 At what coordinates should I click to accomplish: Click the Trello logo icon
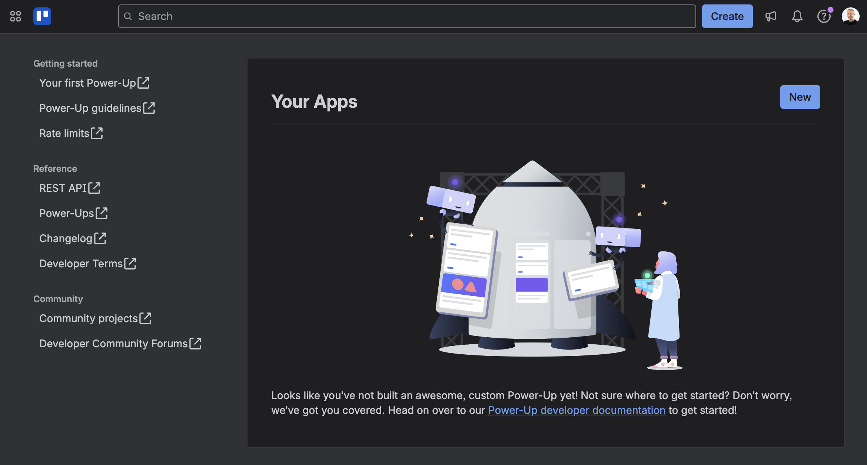click(x=42, y=16)
